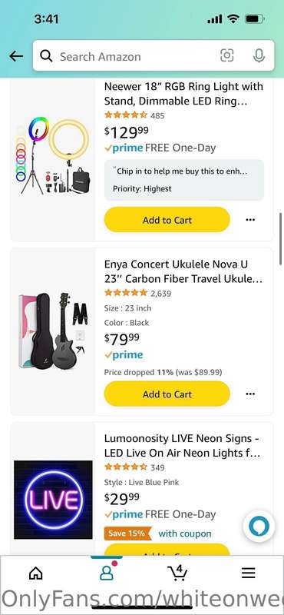Open the LIVE neon sign thumbnail
The image size is (284, 615).
[x=53, y=499]
